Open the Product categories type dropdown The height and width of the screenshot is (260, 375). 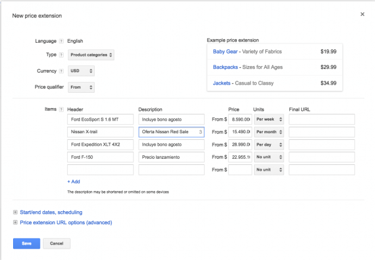click(x=91, y=55)
